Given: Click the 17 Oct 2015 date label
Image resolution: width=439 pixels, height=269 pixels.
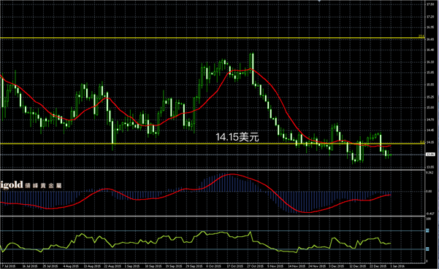Looking at the screenshot, I should pyautogui.click(x=235, y=267).
